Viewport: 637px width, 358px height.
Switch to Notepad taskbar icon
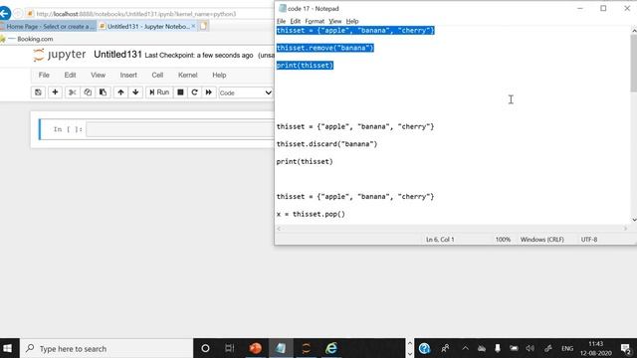click(281, 348)
